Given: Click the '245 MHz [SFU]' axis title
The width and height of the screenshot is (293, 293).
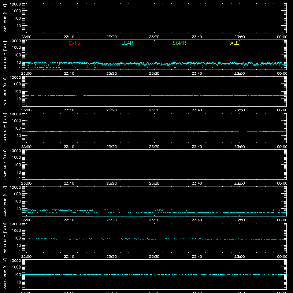Looking at the screenshot, I should (x=5, y=18).
